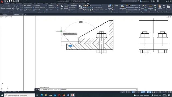The width and height of the screenshot is (172, 97).
Task: Click the Таблица (Table) command
Action: [72, 10]
